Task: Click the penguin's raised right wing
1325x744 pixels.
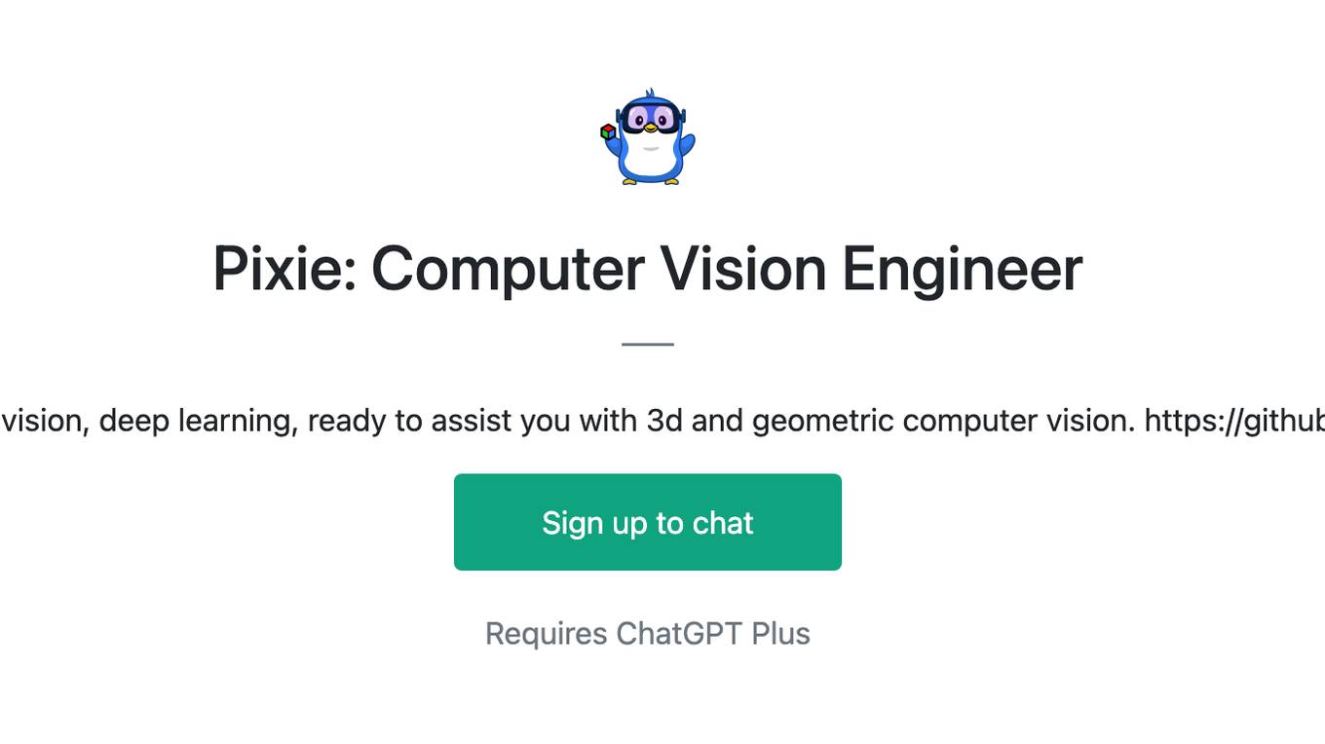Action: point(688,145)
